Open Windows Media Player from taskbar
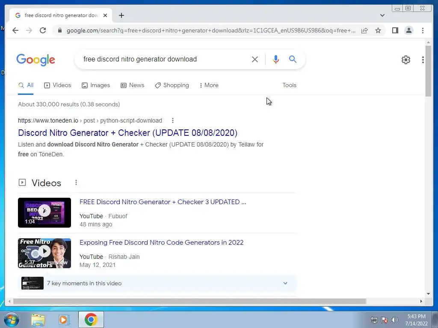 coord(64,320)
